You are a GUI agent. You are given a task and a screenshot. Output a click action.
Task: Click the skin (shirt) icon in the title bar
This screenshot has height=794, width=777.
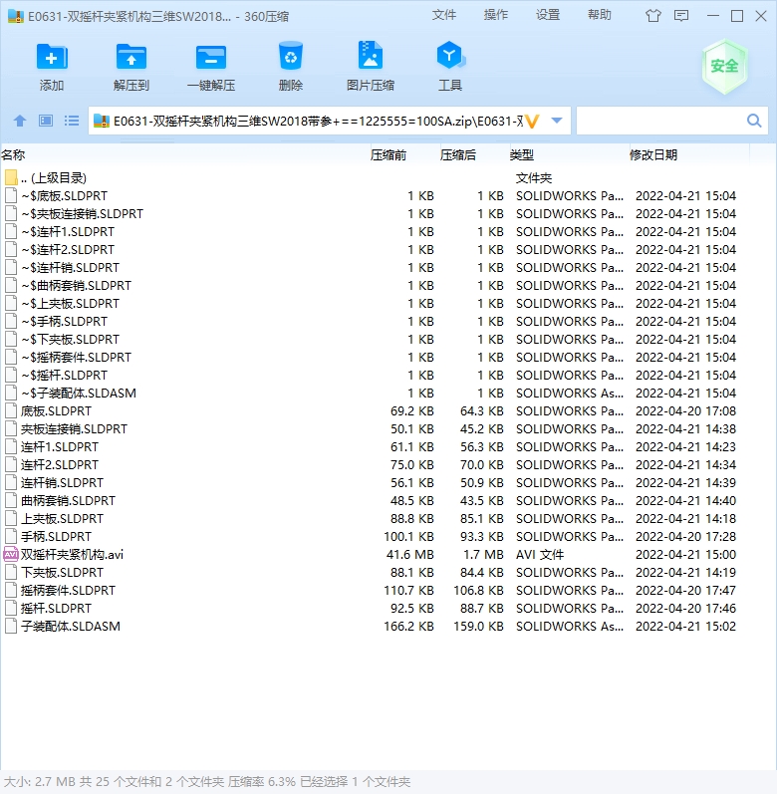tap(653, 16)
